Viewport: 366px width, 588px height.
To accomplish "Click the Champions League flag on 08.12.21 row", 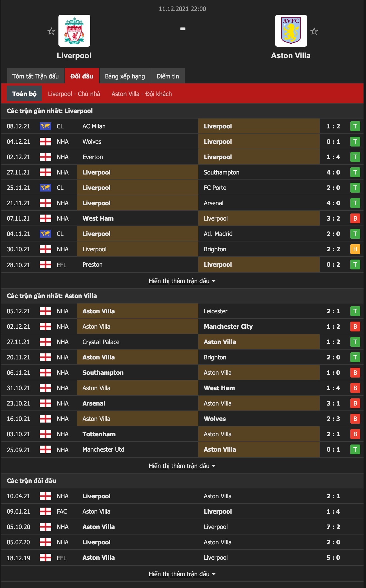I will [46, 126].
